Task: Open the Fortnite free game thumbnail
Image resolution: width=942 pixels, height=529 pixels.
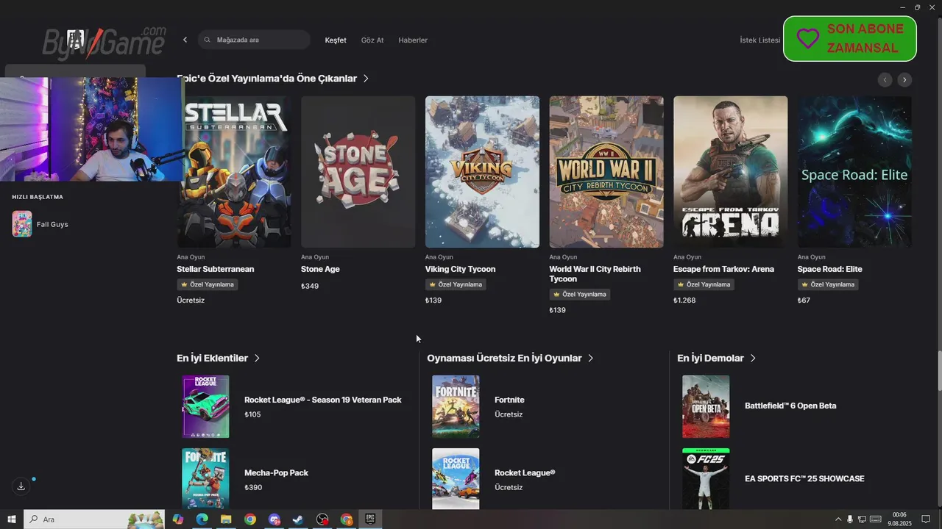Action: pyautogui.click(x=456, y=406)
